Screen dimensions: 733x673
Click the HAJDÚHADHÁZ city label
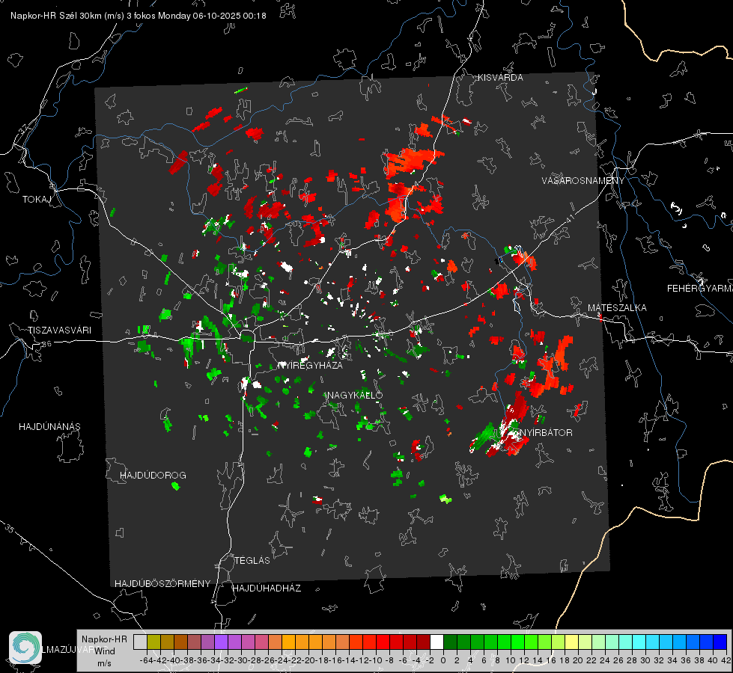click(x=267, y=589)
